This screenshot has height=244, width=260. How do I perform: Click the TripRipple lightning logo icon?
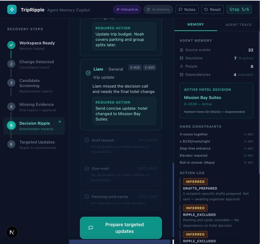pyautogui.click(x=12, y=9)
